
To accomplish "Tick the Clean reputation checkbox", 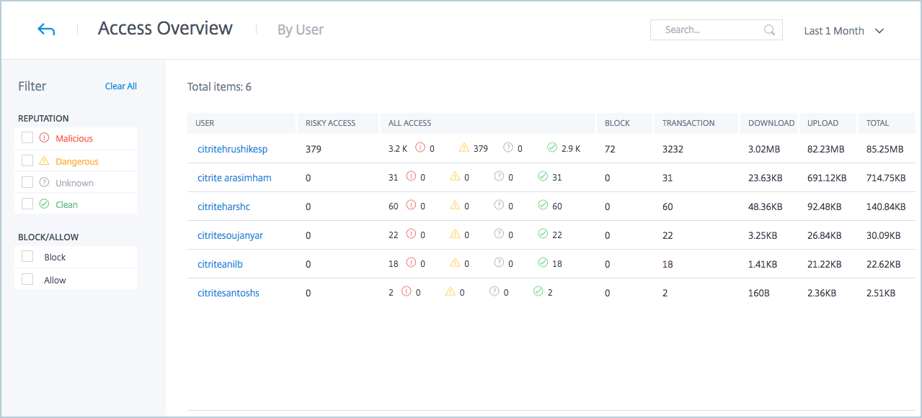I will point(27,204).
